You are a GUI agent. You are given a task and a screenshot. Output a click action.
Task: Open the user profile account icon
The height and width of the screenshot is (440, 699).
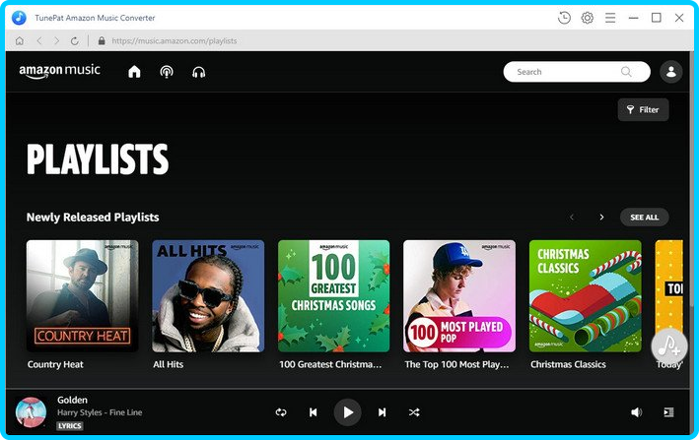tap(671, 72)
